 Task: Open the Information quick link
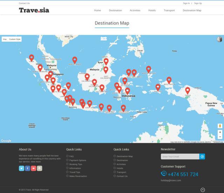coord(75,168)
